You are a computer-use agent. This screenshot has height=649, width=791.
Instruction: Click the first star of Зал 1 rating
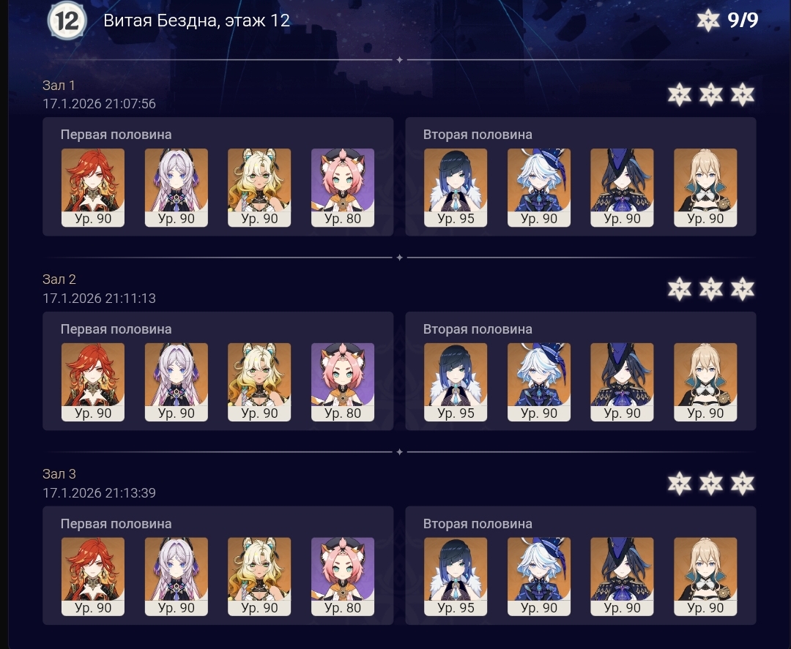(680, 94)
